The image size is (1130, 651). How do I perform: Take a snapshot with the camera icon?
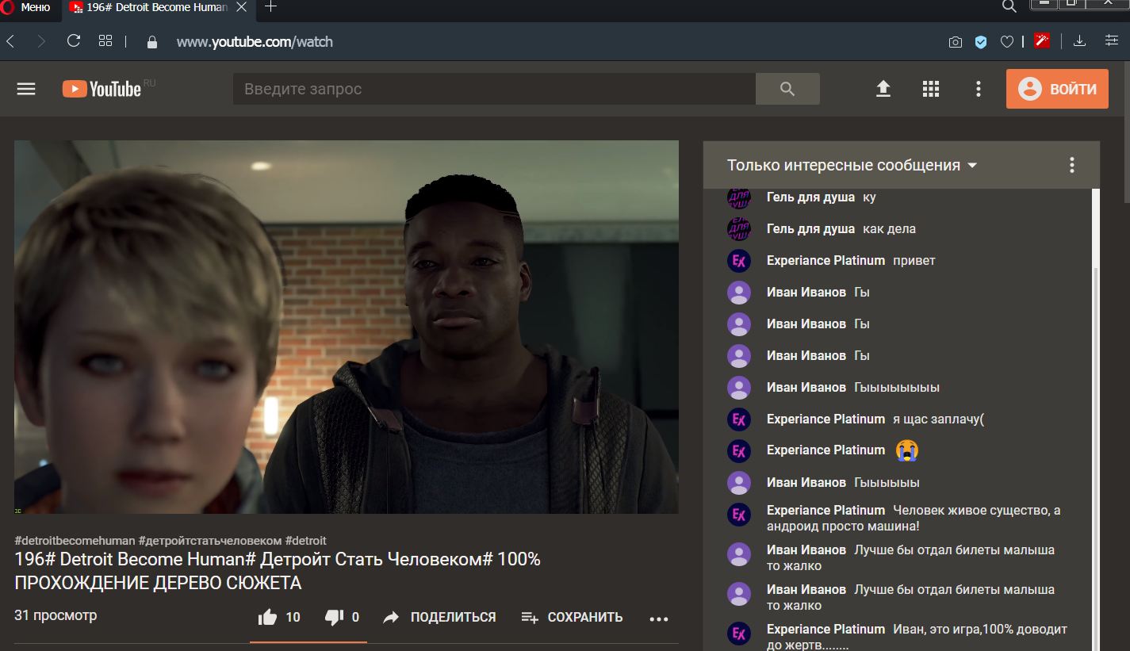click(x=956, y=42)
